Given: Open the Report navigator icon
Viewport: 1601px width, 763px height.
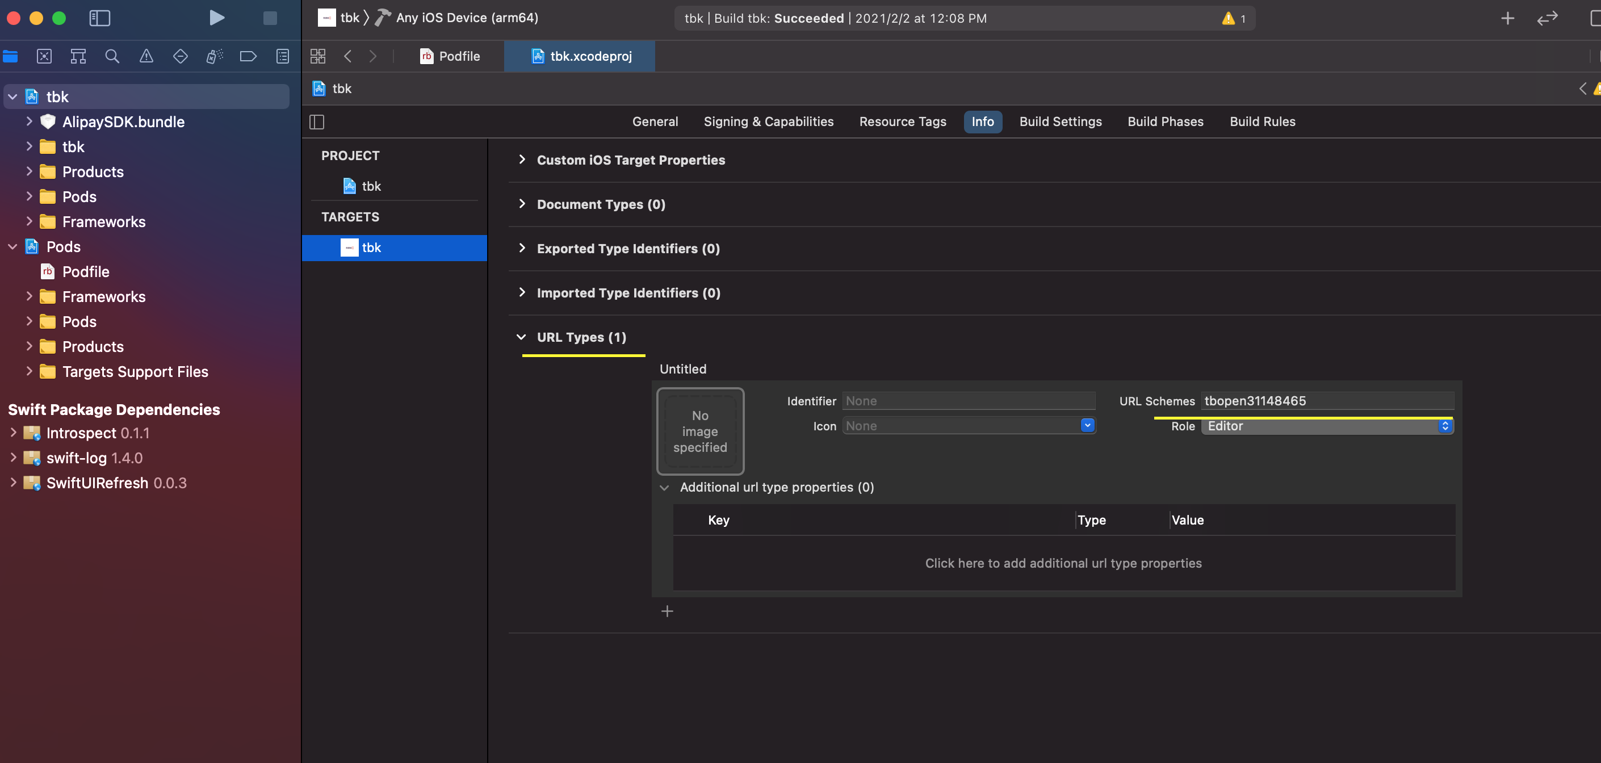Looking at the screenshot, I should [x=282, y=57].
